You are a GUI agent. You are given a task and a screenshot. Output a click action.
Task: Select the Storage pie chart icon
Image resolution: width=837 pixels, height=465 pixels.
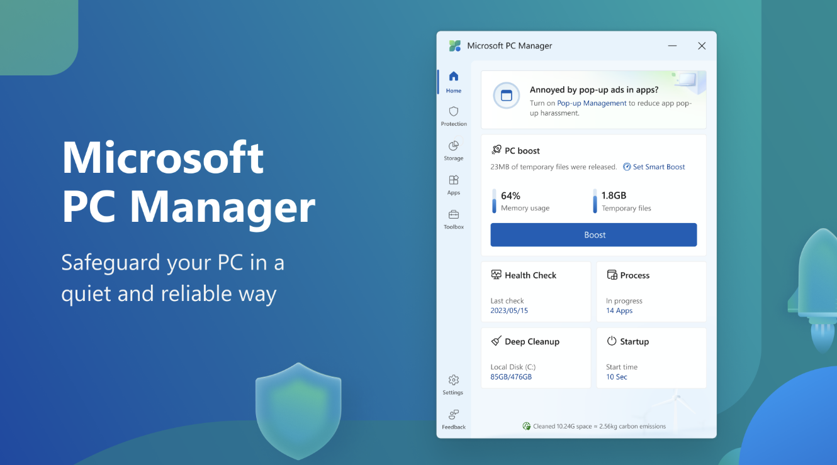point(453,146)
